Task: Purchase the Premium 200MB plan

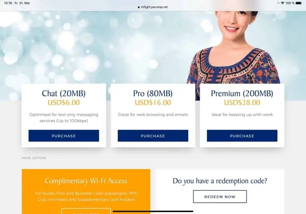Action: point(242,136)
